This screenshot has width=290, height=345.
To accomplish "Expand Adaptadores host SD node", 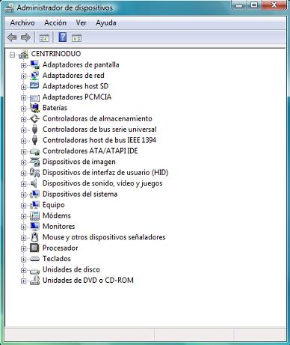I will pyautogui.click(x=23, y=87).
